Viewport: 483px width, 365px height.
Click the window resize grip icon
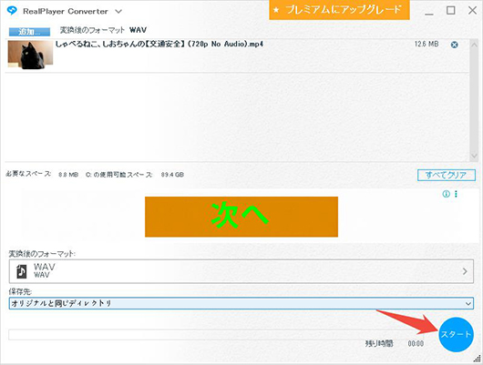478,360
